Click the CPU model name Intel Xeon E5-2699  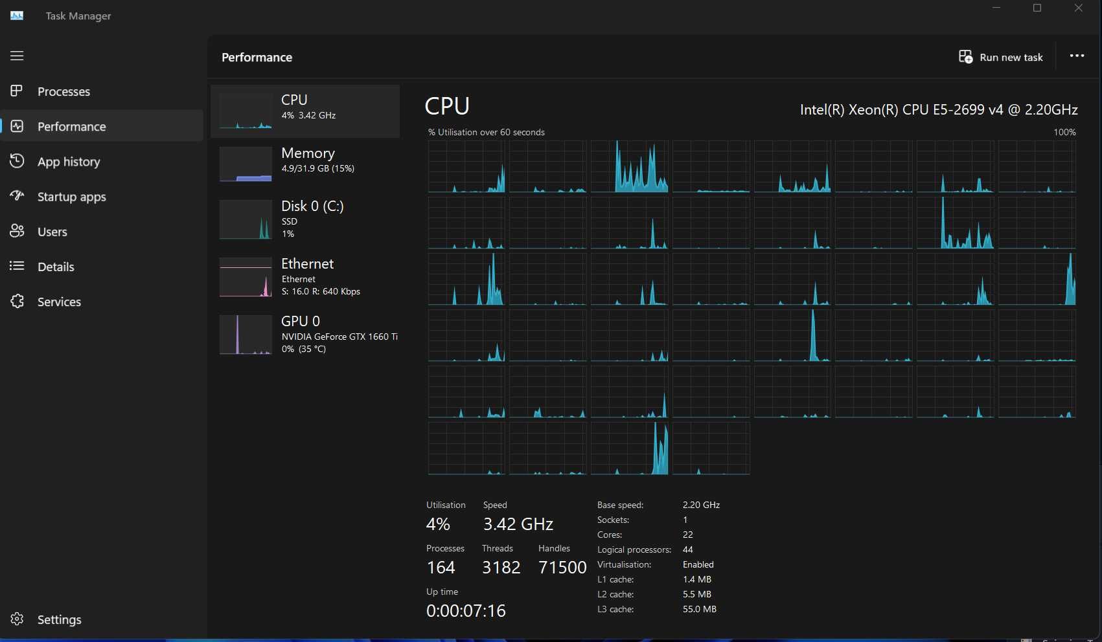click(x=939, y=109)
